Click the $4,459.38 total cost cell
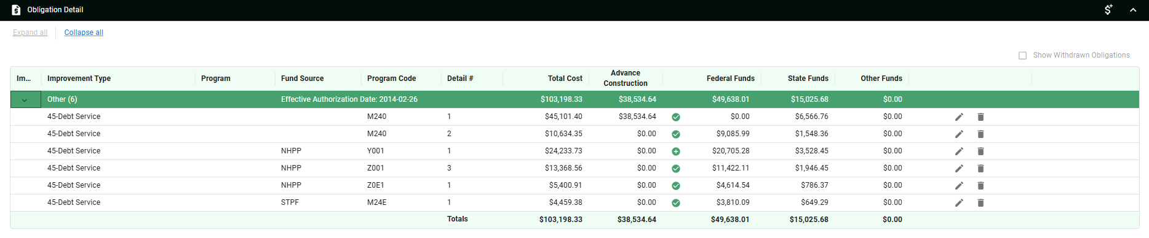The height and width of the screenshot is (238, 1149). 565,202
